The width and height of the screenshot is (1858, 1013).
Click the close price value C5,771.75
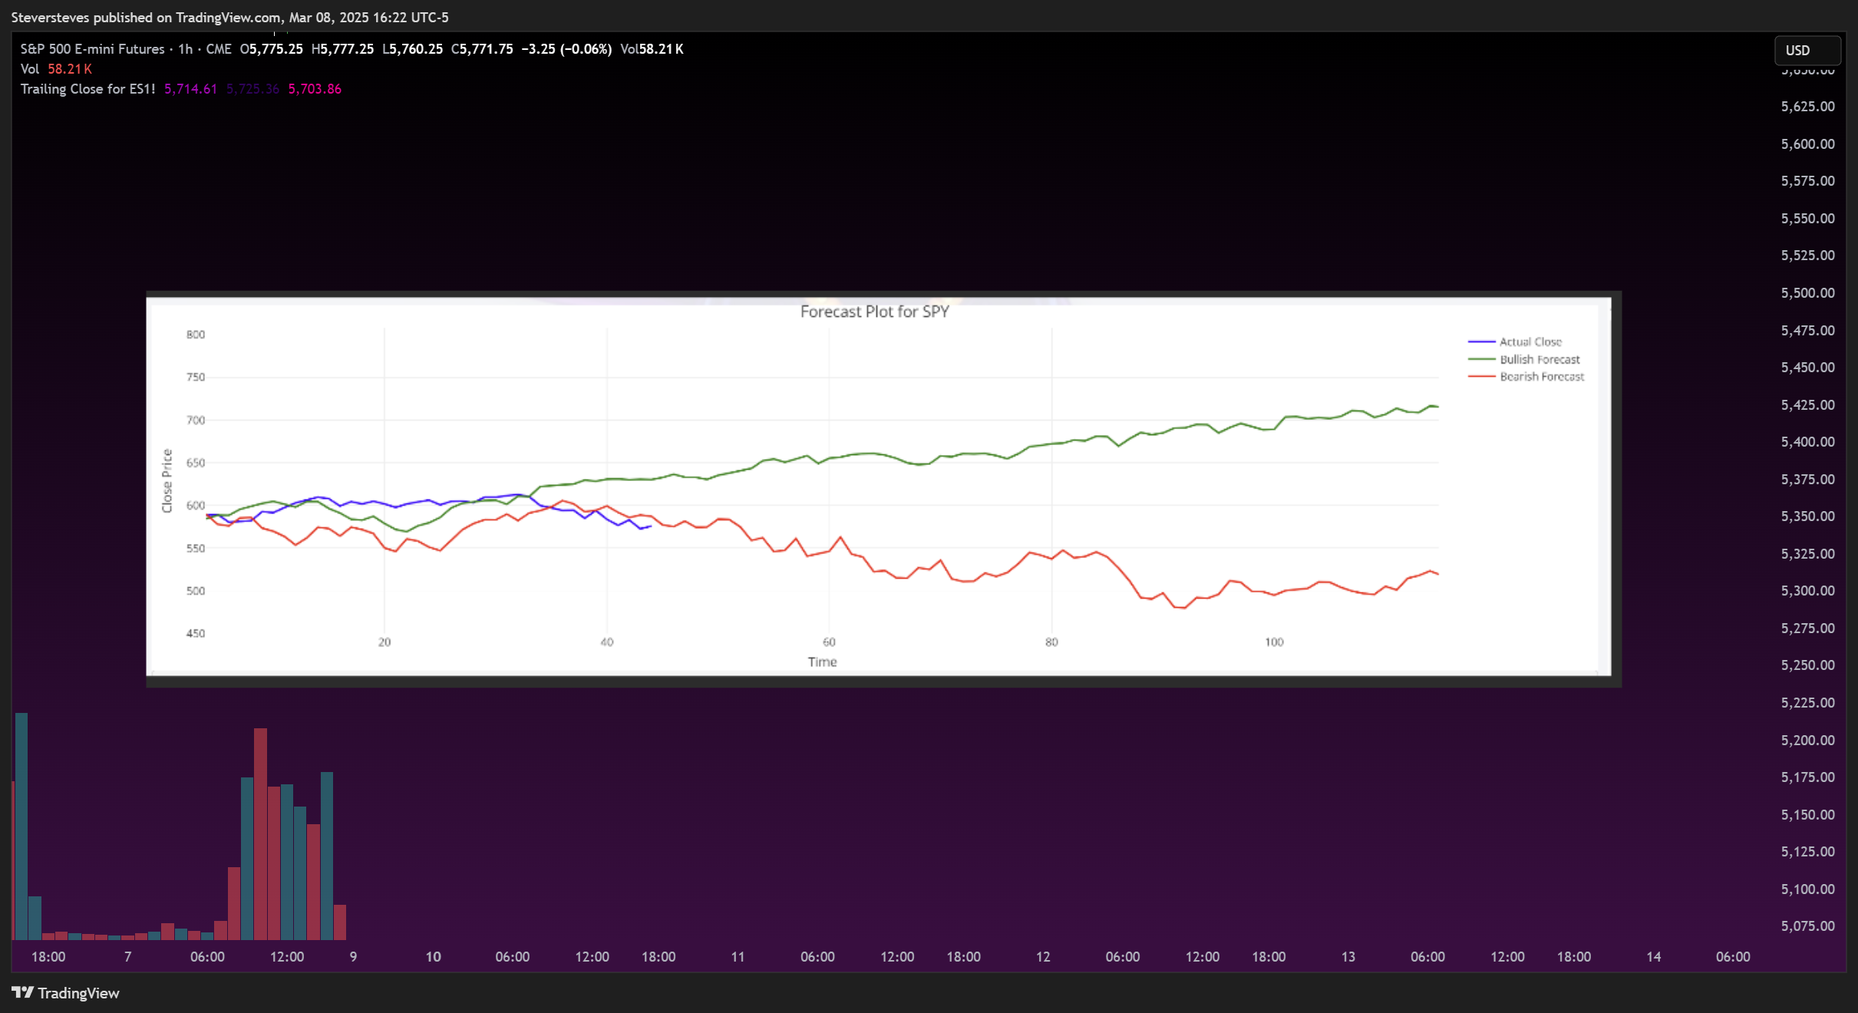click(482, 49)
